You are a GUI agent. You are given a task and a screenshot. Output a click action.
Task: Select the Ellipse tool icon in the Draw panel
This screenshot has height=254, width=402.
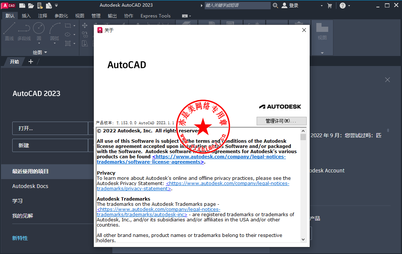click(x=68, y=34)
